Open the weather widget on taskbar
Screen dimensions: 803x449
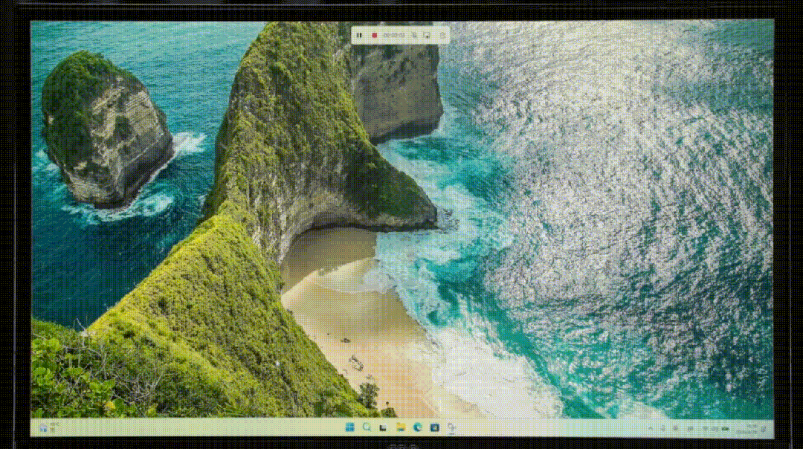[49, 427]
